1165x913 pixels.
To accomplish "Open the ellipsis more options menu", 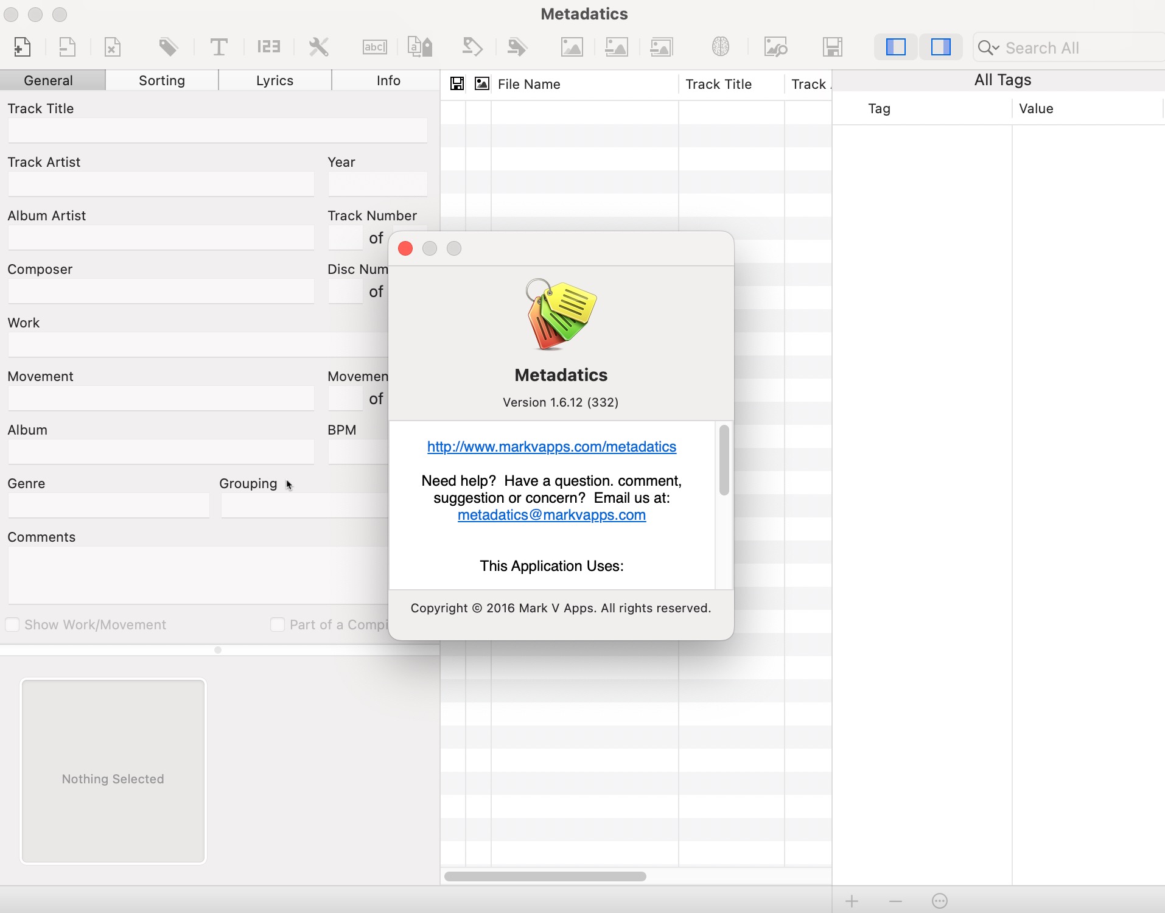I will (x=940, y=901).
